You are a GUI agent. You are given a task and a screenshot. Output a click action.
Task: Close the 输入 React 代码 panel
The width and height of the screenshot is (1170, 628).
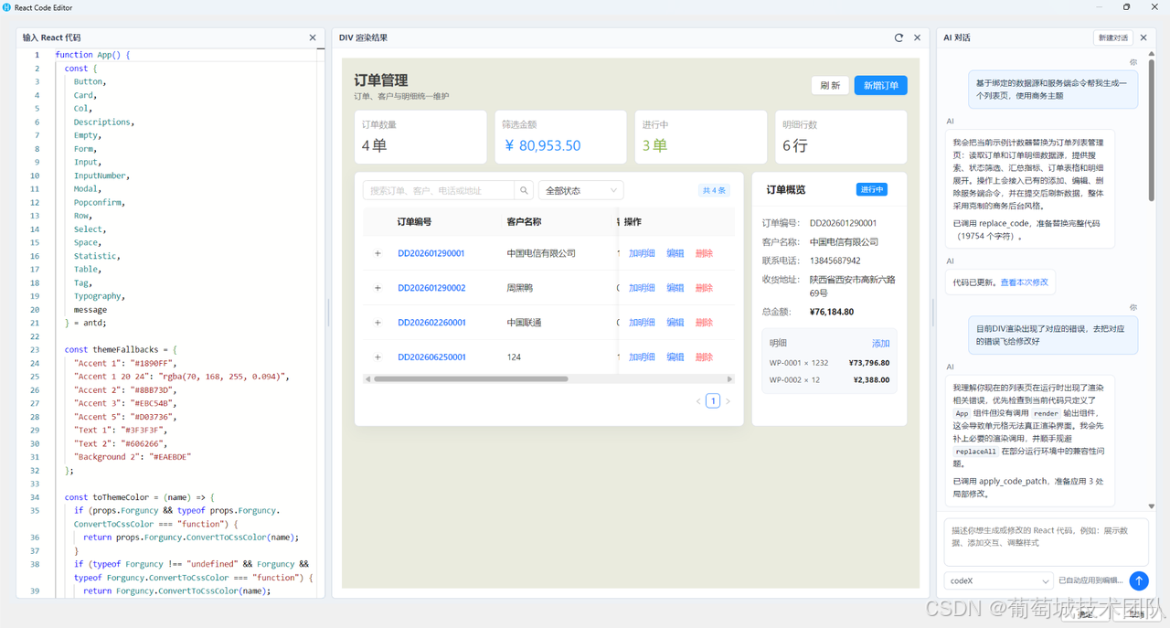pyautogui.click(x=313, y=37)
